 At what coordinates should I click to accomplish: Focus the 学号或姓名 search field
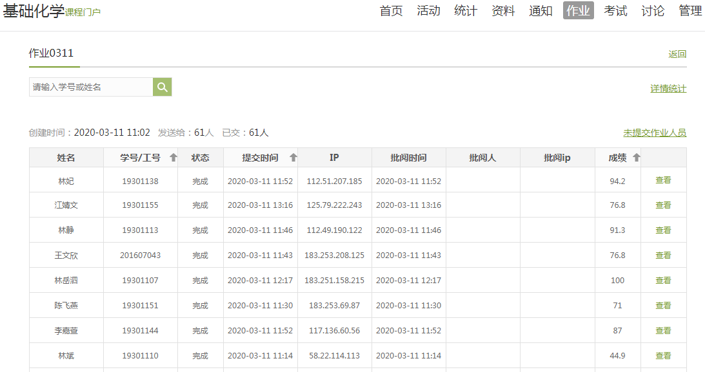point(91,87)
